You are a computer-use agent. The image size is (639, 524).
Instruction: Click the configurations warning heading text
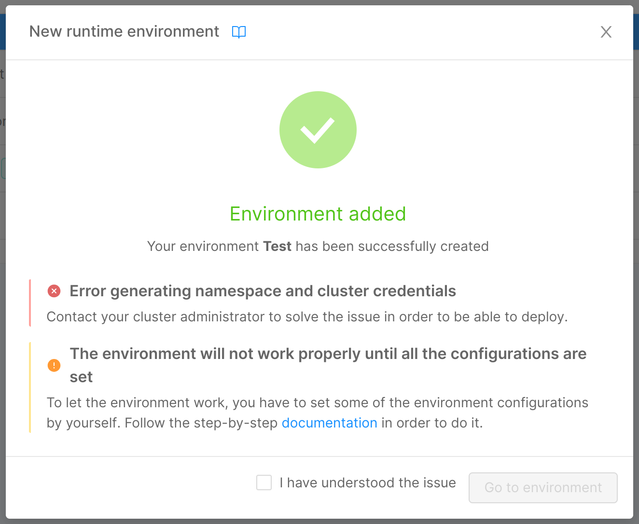pyautogui.click(x=328, y=354)
